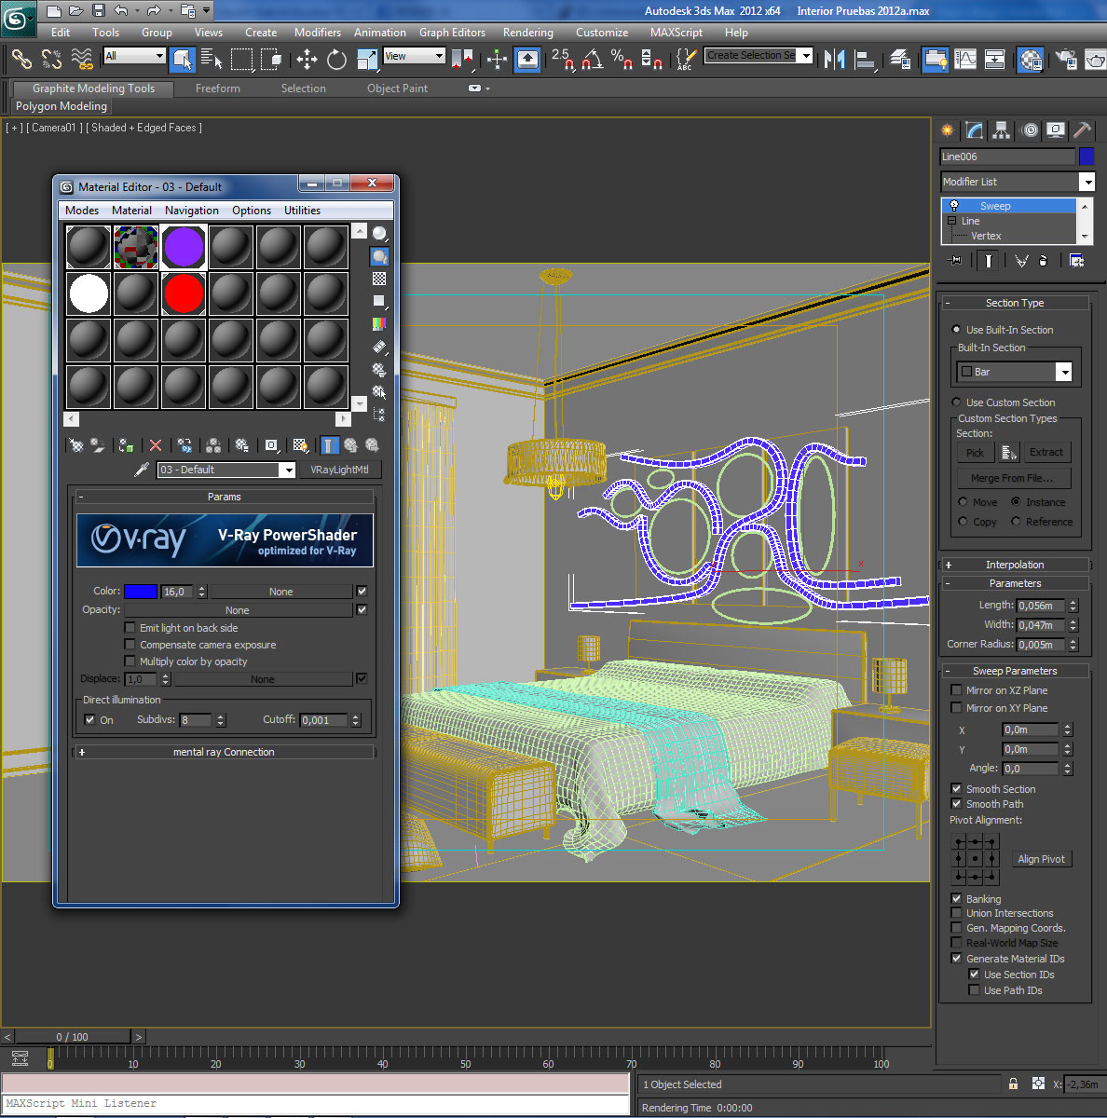Click the Extract button
Image resolution: width=1107 pixels, height=1118 pixels.
click(x=1045, y=453)
